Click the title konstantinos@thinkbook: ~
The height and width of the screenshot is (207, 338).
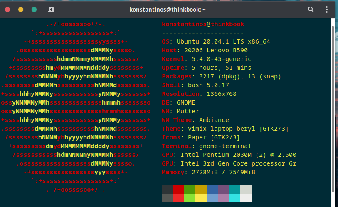click(168, 10)
